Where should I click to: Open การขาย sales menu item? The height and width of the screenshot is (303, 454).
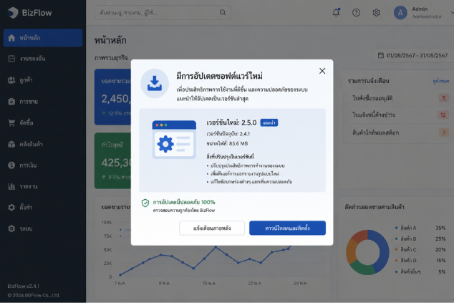(43, 102)
